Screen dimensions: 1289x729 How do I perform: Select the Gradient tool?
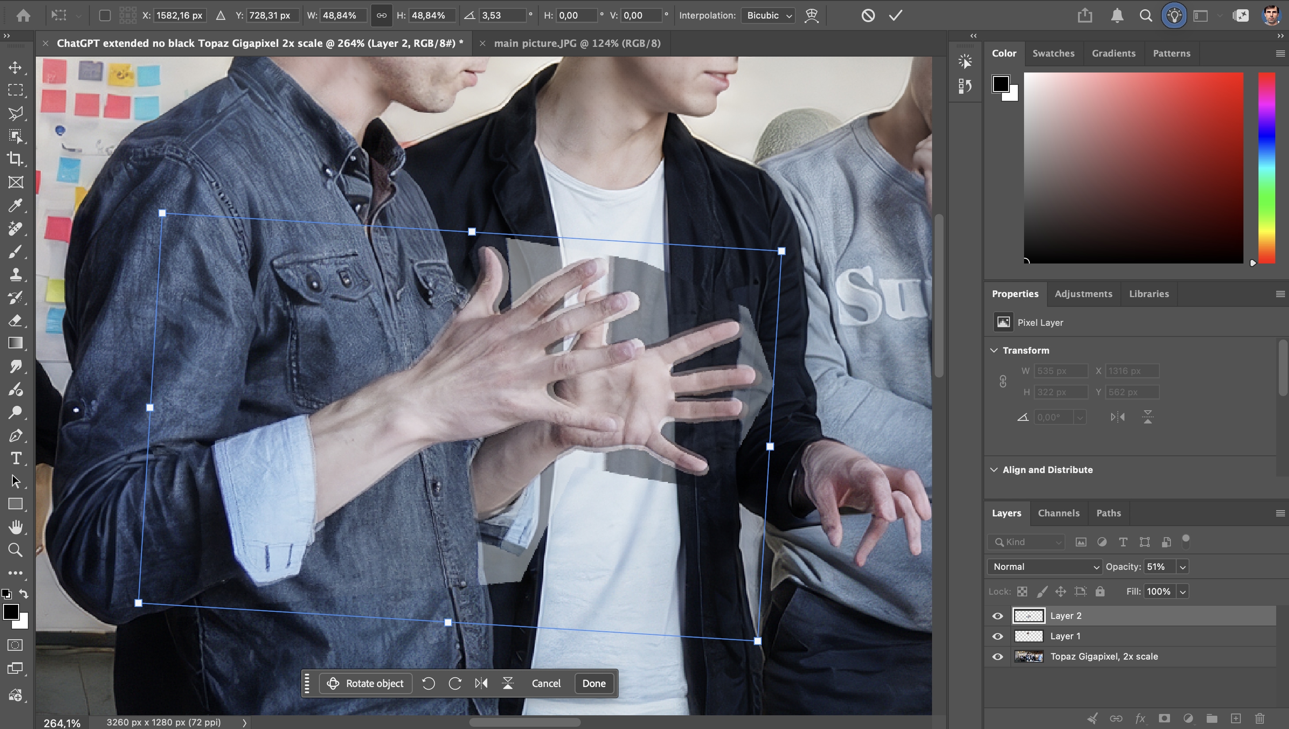pos(15,343)
